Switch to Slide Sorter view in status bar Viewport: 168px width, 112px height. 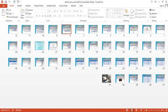[132, 110]
